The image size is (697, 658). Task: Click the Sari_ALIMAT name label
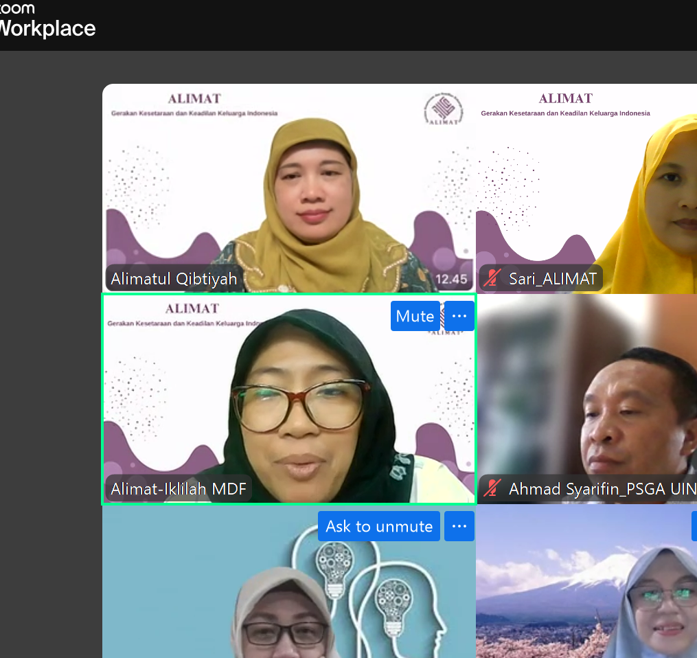(552, 278)
